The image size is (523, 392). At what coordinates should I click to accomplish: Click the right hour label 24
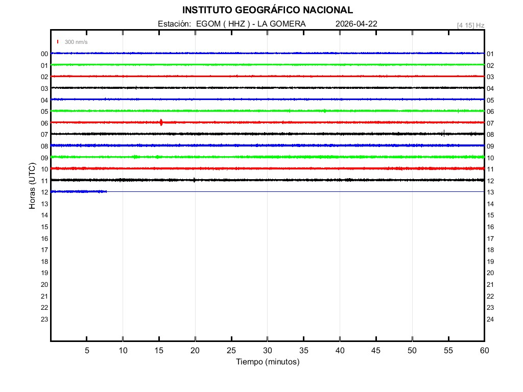coord(490,319)
